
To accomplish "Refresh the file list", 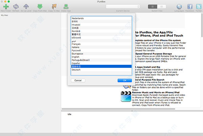I will pos(16,6).
